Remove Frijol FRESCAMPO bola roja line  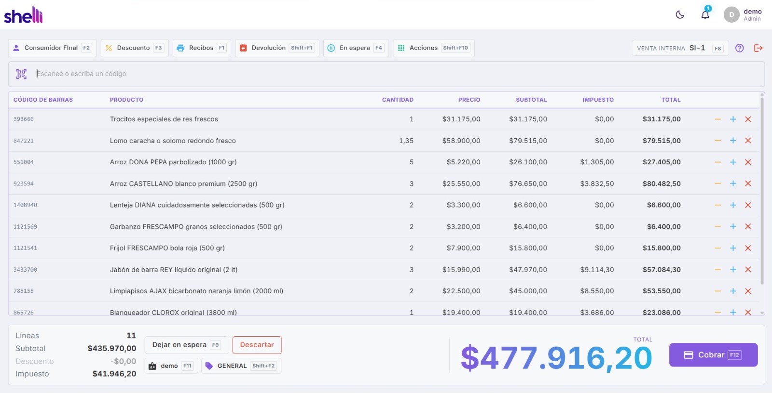point(748,248)
